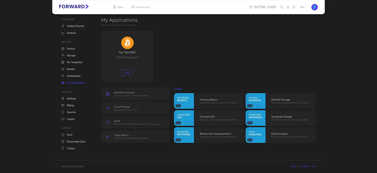Screen dimensions: 377x173
Task: Open the Blog tab in header
Action: (118, 7)
